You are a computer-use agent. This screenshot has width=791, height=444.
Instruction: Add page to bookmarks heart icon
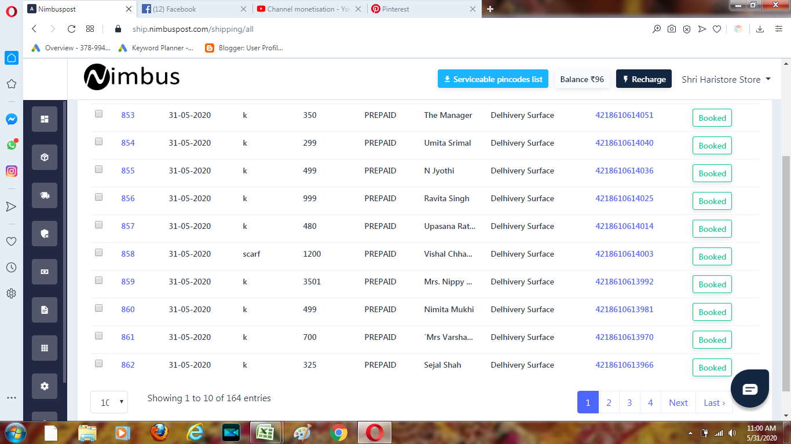pyautogui.click(x=717, y=29)
